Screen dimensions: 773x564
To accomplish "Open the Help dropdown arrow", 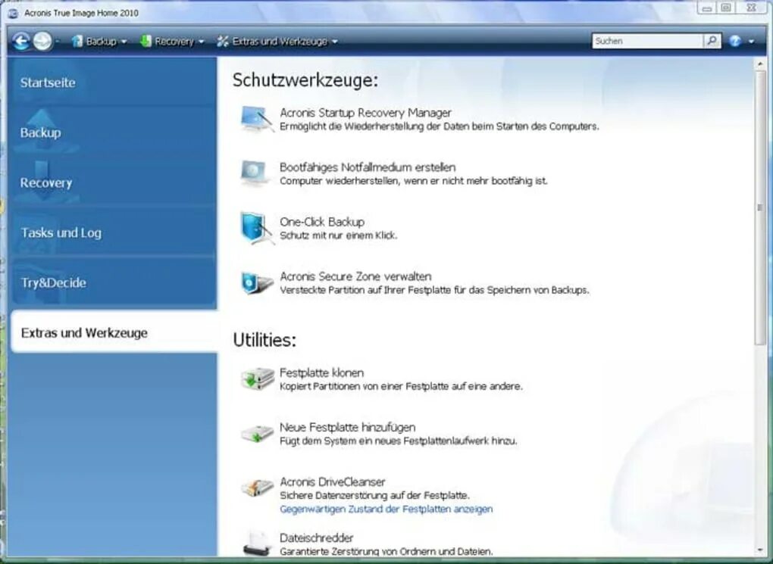I will pyautogui.click(x=751, y=42).
